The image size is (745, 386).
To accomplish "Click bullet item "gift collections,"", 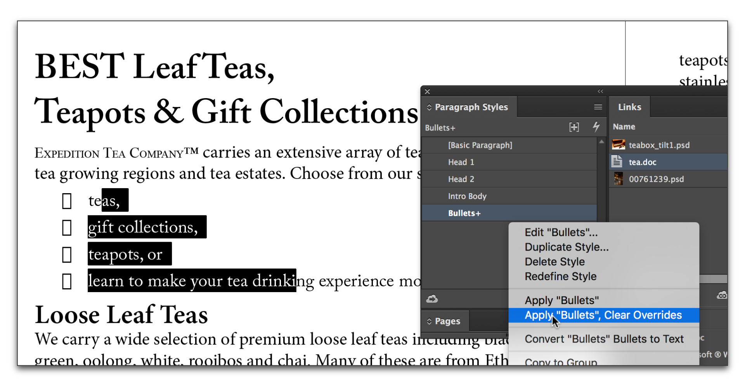I will 143,227.
